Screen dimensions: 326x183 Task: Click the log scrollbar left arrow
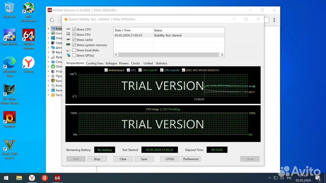point(116,55)
